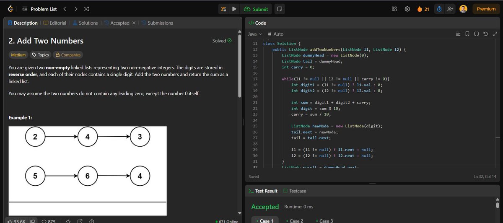The height and width of the screenshot is (223, 503).
Task: Click code line 17 while statement
Action: [336, 79]
